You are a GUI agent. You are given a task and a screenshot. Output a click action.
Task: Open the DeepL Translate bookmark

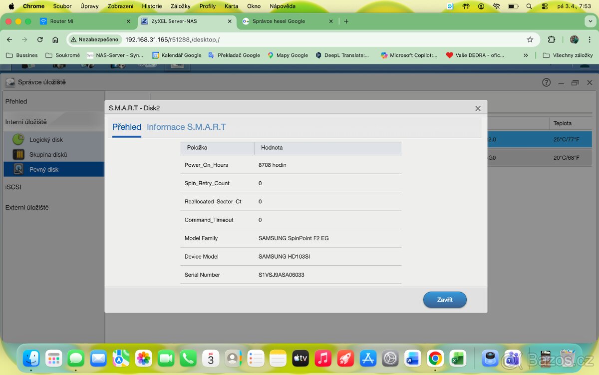pyautogui.click(x=342, y=55)
